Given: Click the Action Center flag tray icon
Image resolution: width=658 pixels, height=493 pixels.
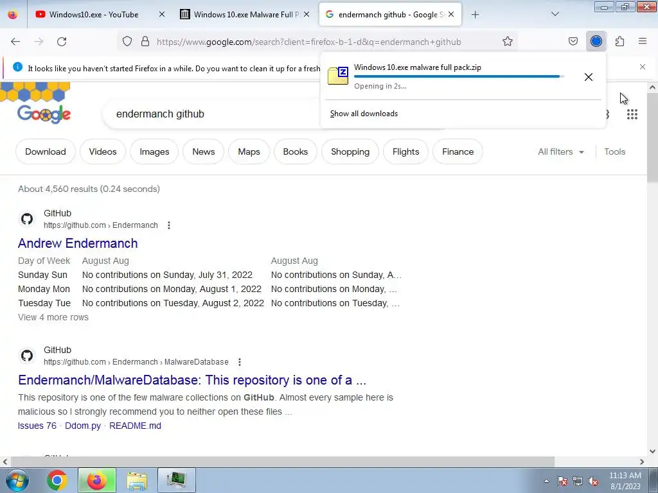Looking at the screenshot, I should pos(562,481).
